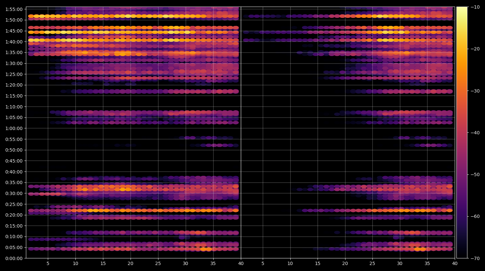Click the colorbar label −10
This screenshot has width=485, height=271.
tap(475, 7)
